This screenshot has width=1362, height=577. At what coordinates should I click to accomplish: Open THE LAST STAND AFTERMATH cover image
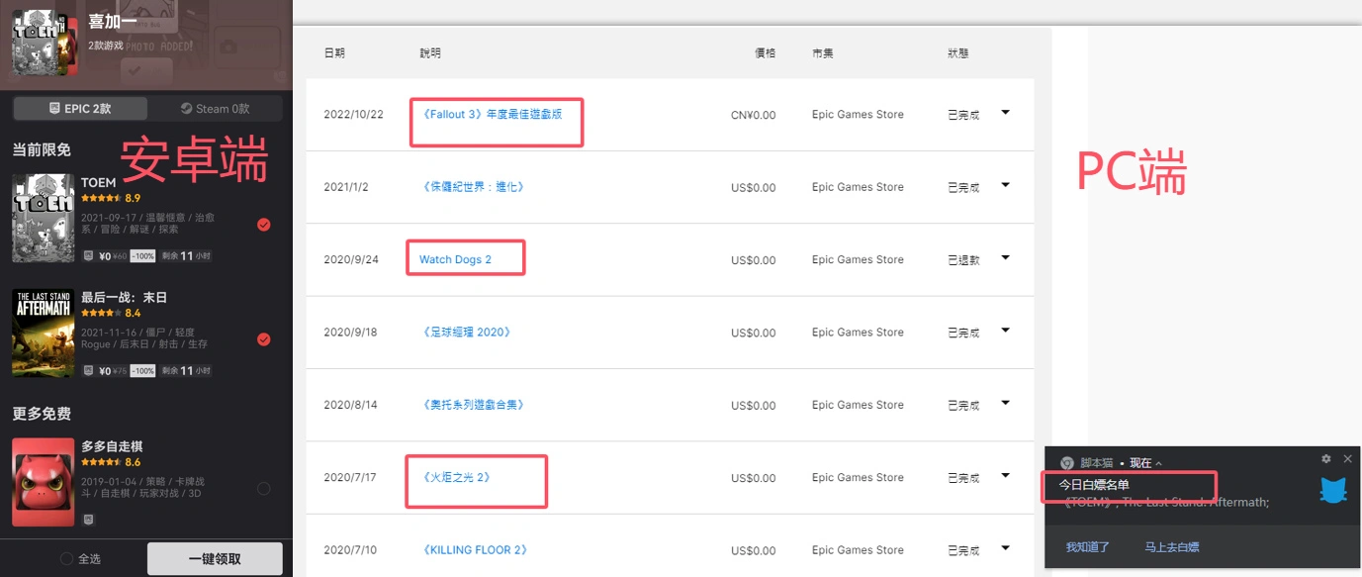click(x=44, y=334)
